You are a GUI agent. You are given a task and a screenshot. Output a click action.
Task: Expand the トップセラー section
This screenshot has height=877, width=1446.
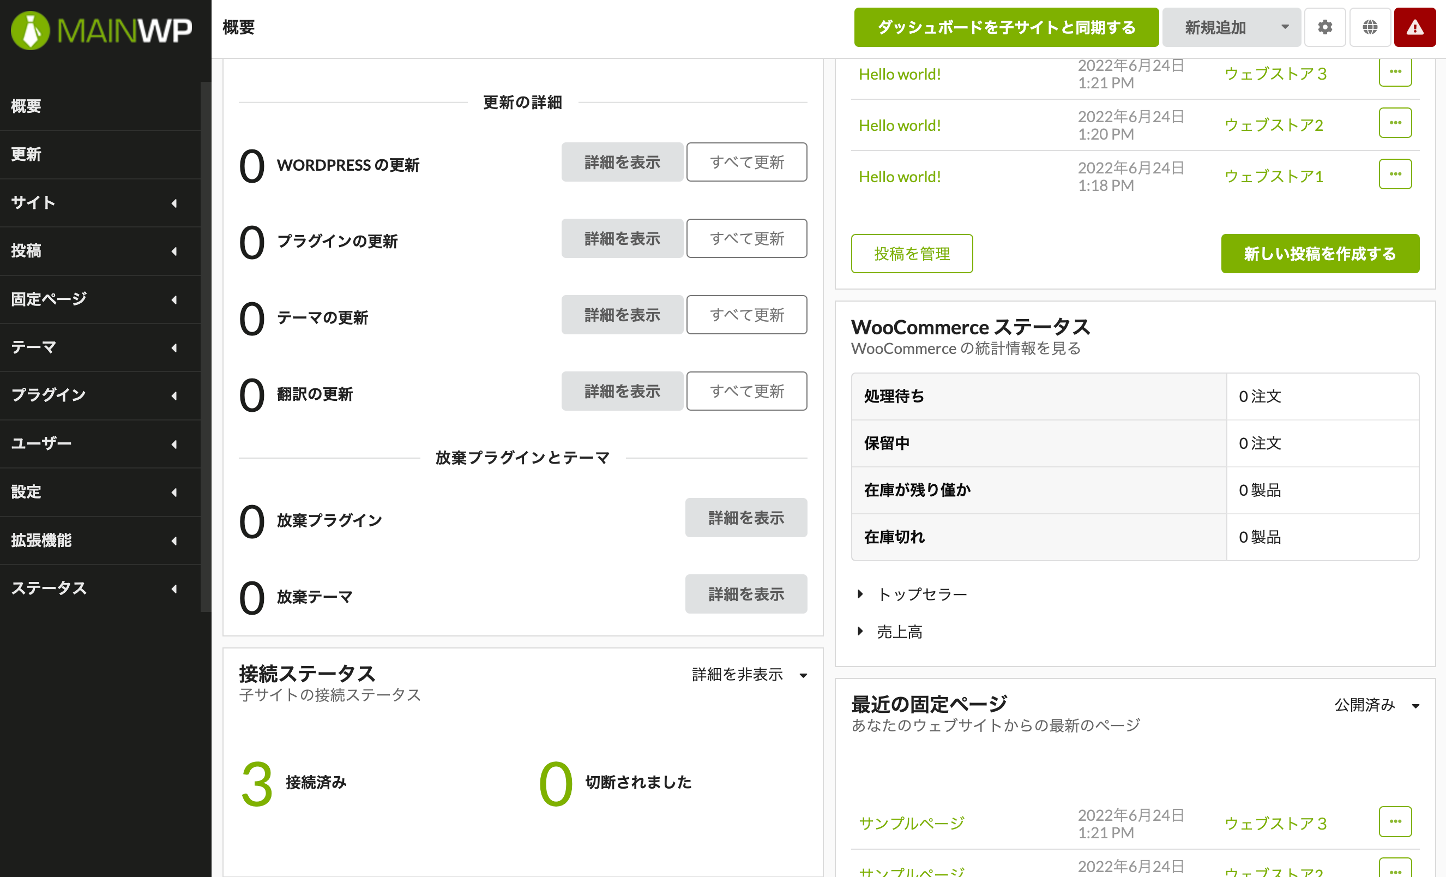coord(913,594)
